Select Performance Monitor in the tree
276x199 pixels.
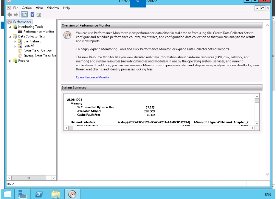point(39,32)
